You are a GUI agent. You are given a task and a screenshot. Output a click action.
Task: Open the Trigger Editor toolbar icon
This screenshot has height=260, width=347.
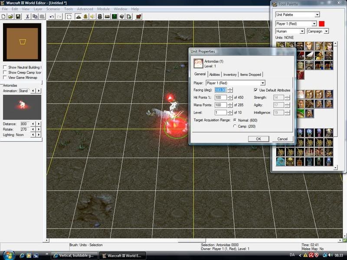pos(85,16)
